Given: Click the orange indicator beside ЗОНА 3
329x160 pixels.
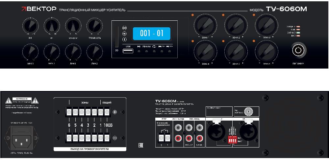Looking at the screenshot, I should (254, 15).
